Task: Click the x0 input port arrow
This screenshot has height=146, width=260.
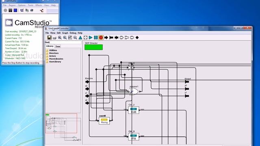Action: tap(87, 89)
